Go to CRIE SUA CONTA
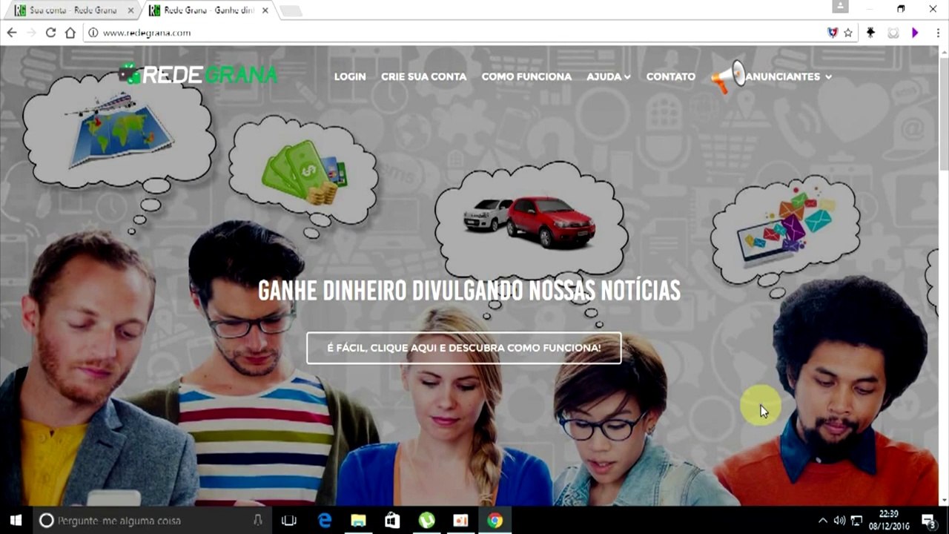This screenshot has height=534, width=949. point(424,76)
